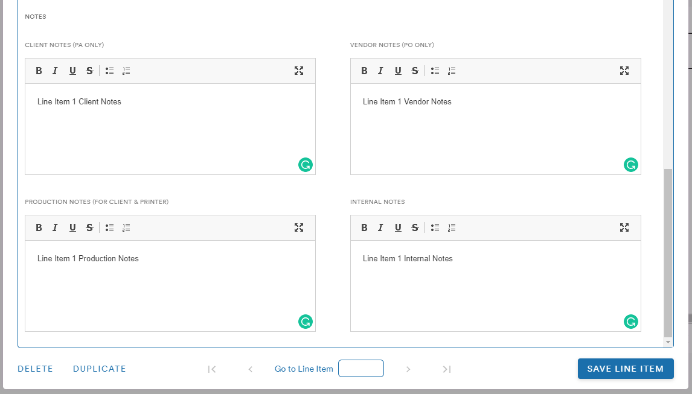The height and width of the screenshot is (394, 692).
Task: Apply italic in Production Notes editor
Action: tap(55, 227)
